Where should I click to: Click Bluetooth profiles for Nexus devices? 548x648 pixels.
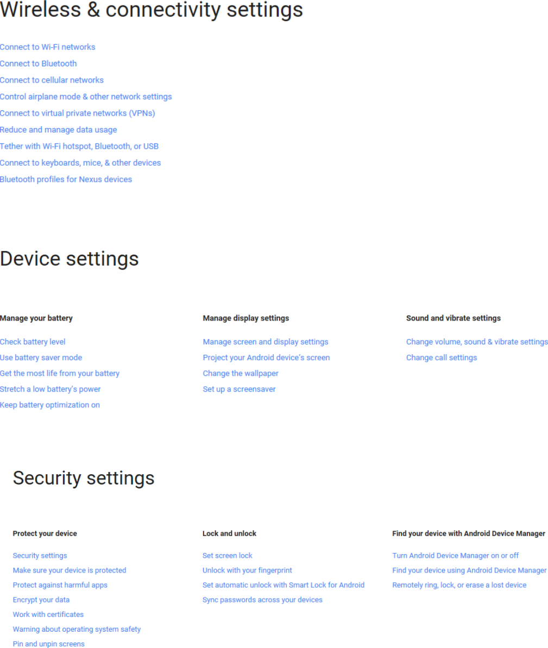coord(66,179)
